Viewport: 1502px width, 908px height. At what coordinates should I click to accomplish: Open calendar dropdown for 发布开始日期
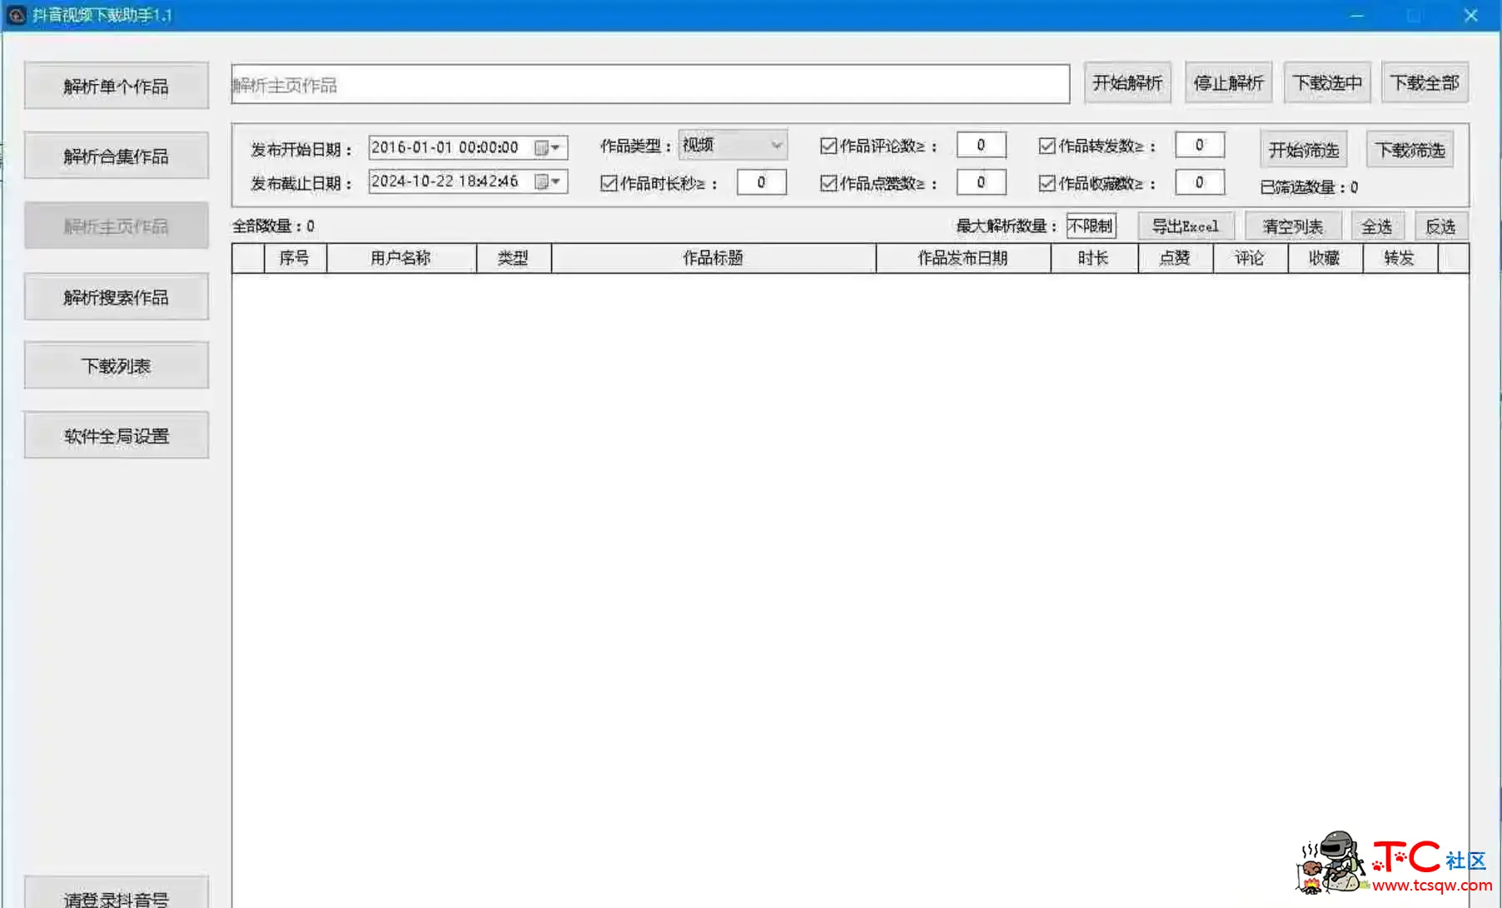(x=548, y=147)
